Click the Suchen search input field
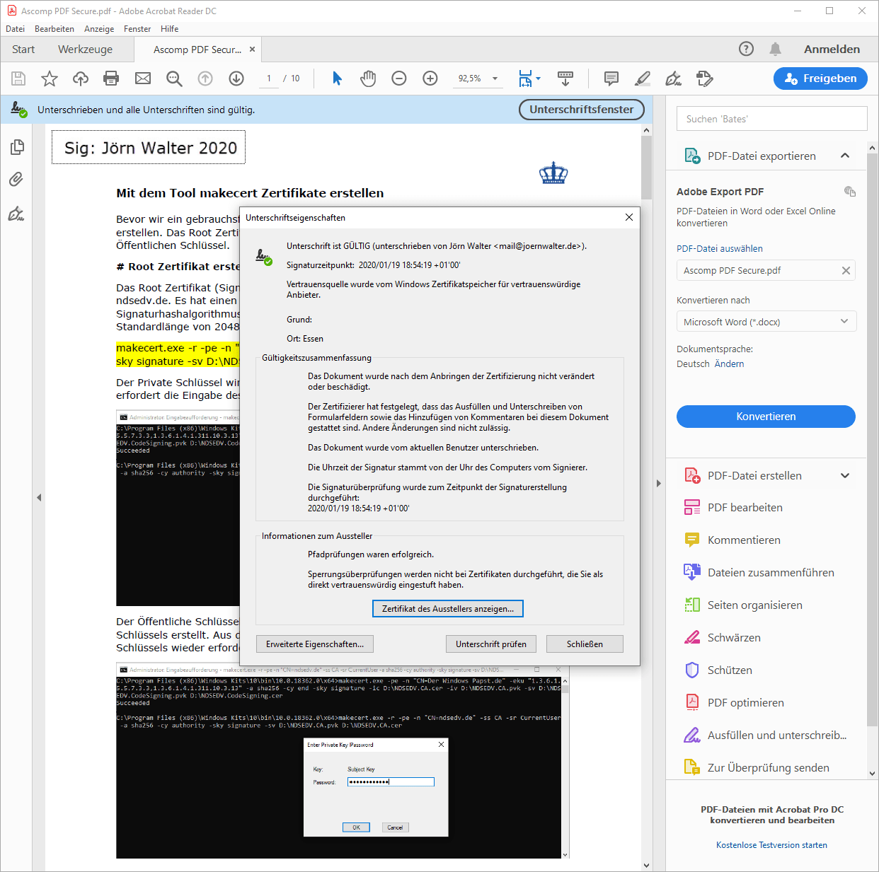 coord(771,119)
